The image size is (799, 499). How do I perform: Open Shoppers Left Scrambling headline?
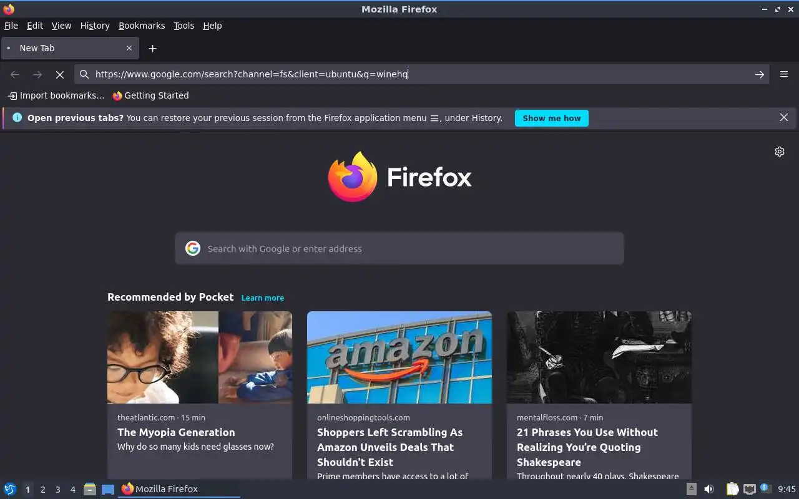[390, 447]
